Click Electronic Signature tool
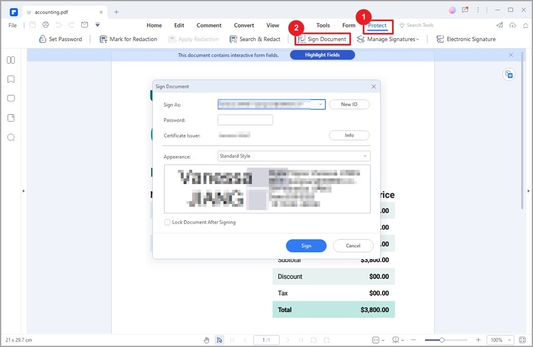 [466, 39]
